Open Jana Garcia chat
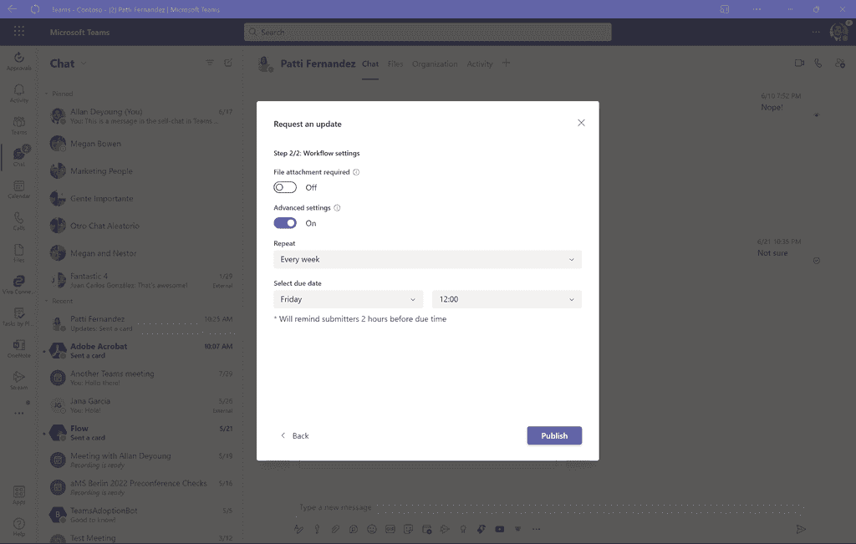This screenshot has width=856, height=544. point(140,405)
